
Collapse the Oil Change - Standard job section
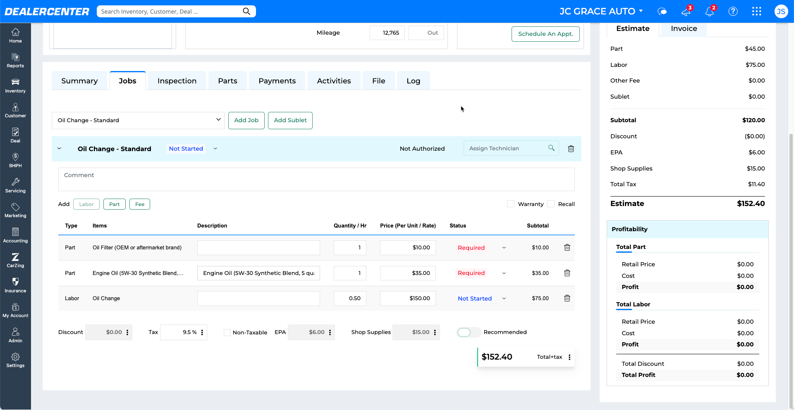pyautogui.click(x=59, y=149)
